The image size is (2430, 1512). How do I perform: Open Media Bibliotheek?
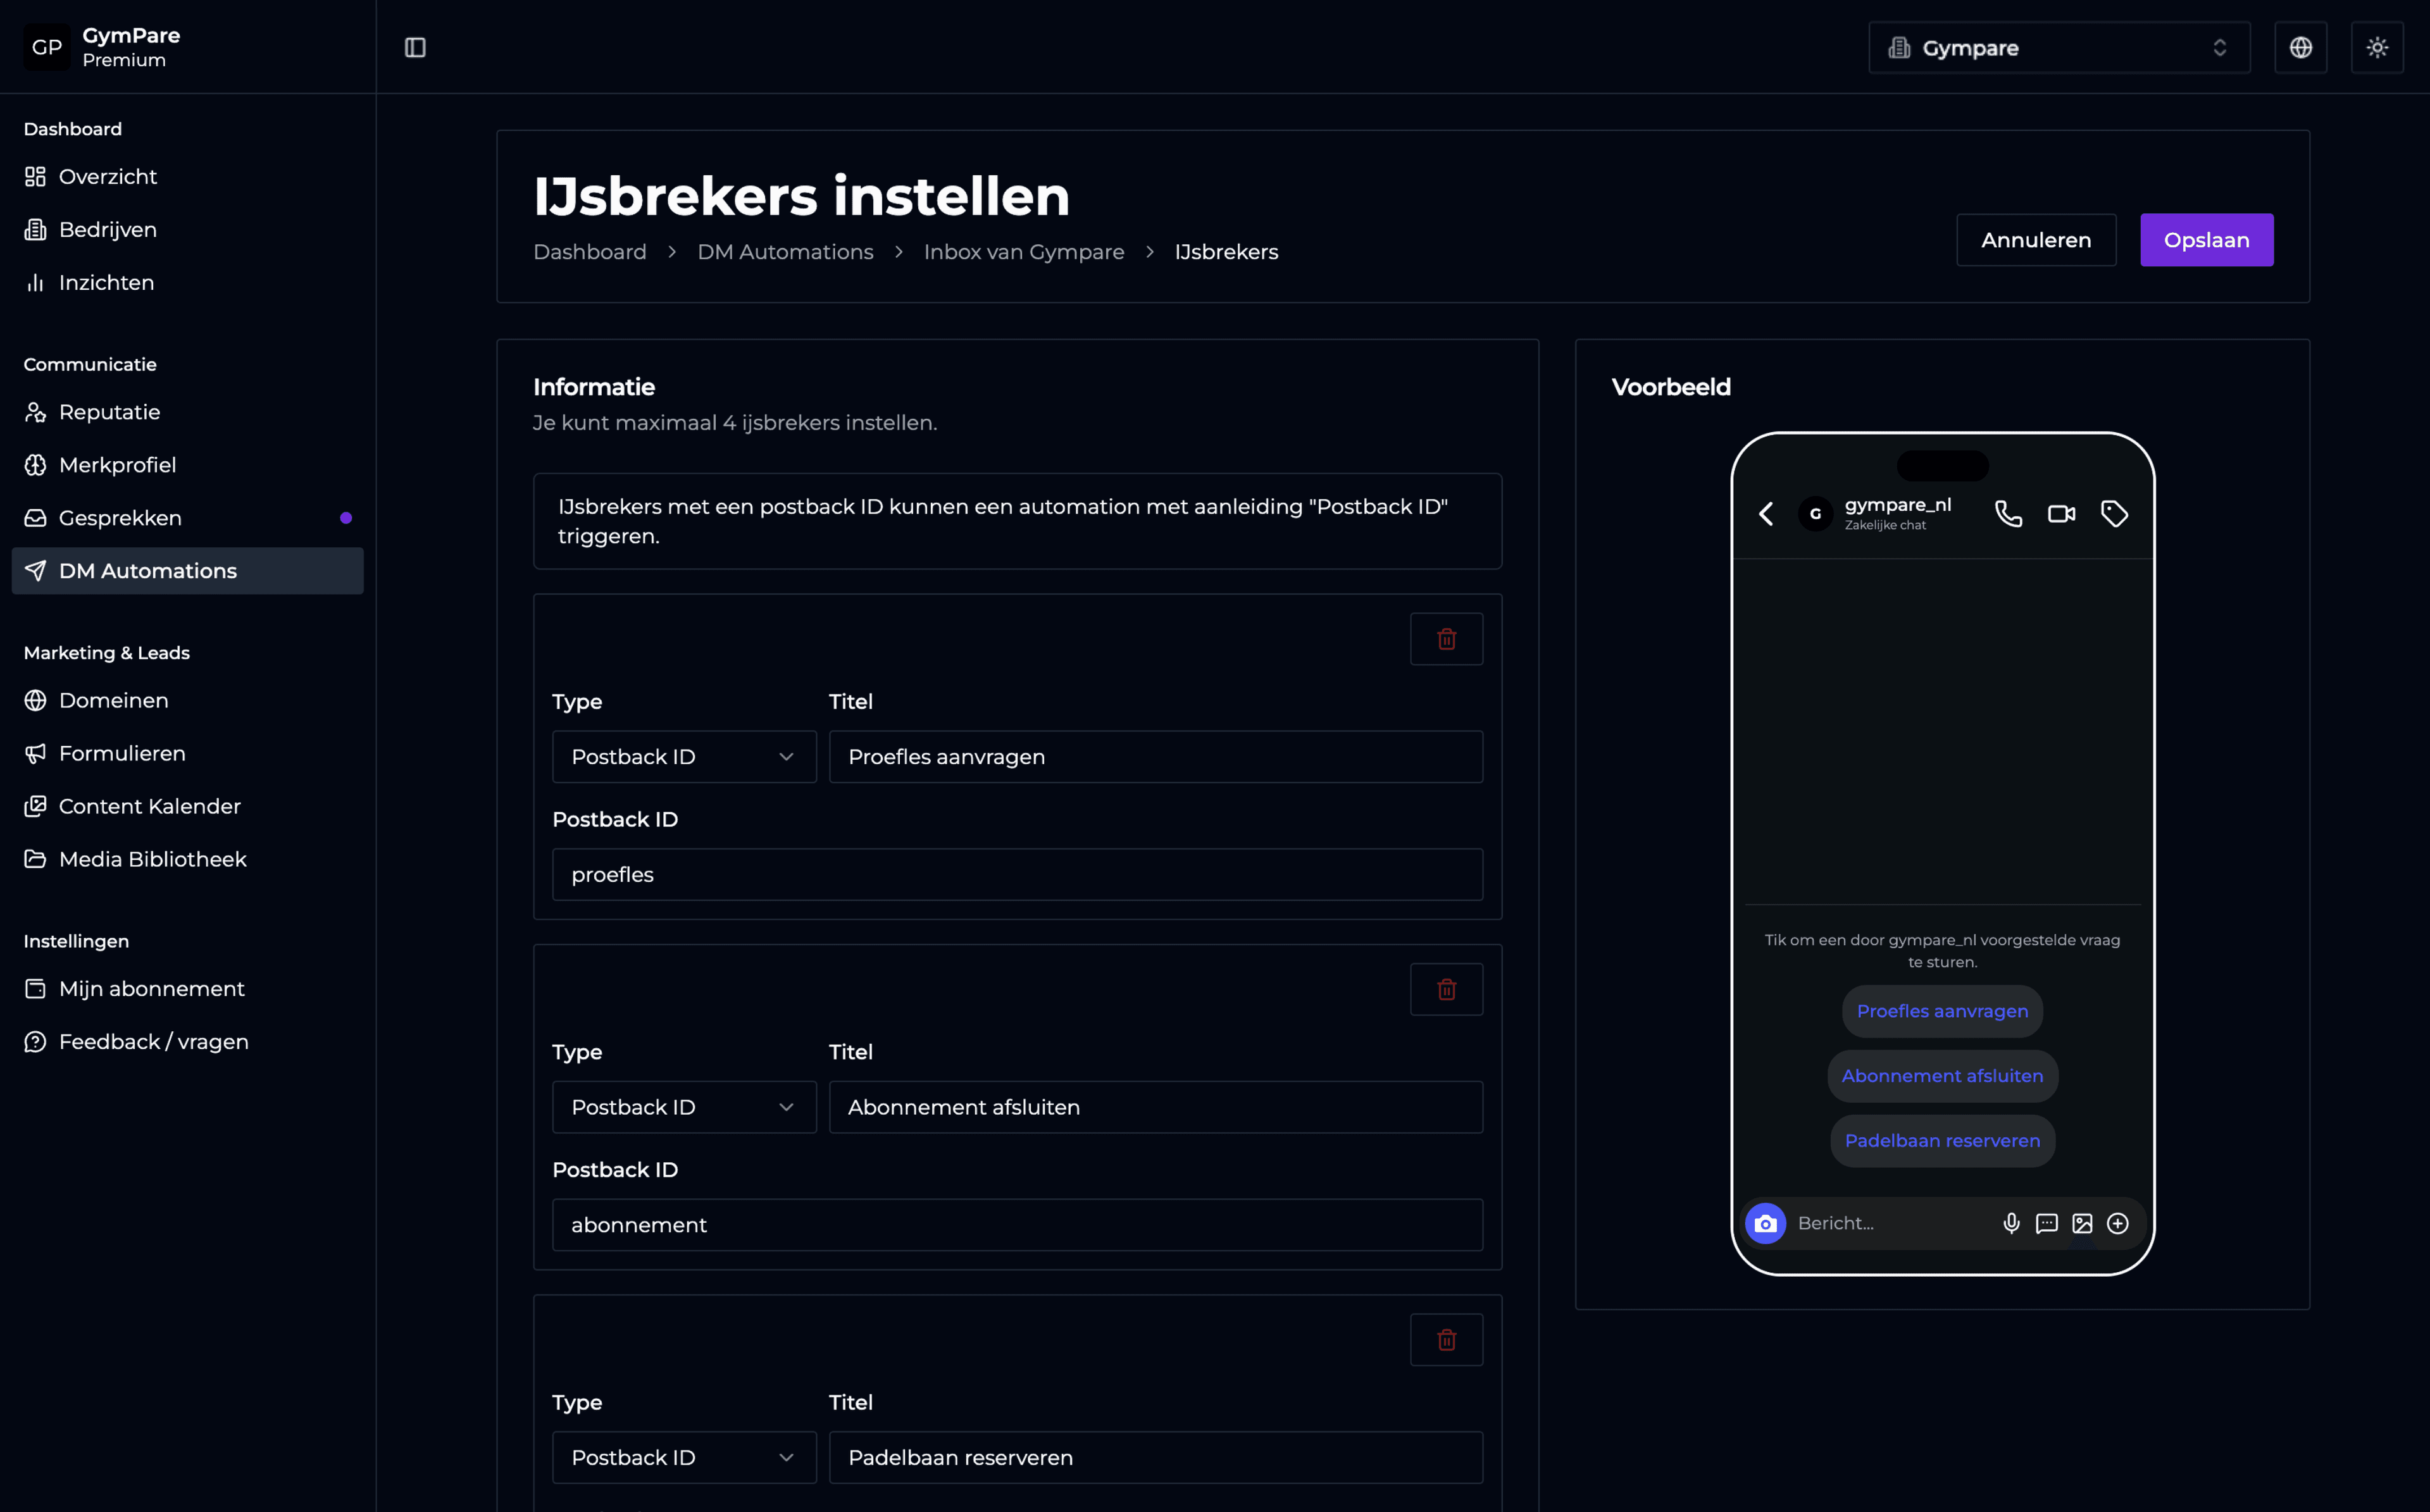(x=187, y=859)
